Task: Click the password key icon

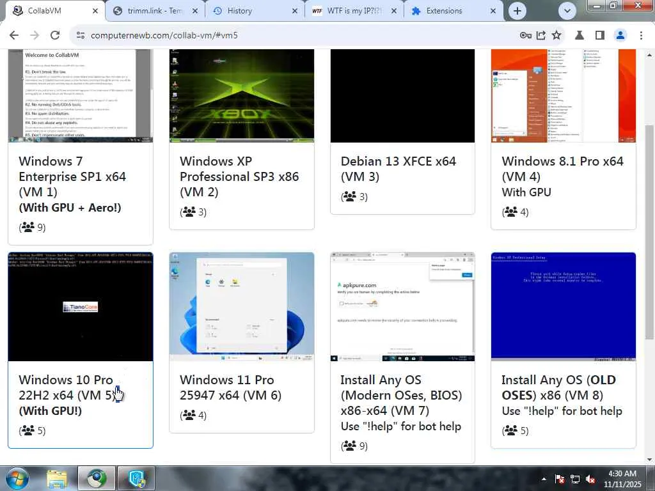Action: (526, 36)
